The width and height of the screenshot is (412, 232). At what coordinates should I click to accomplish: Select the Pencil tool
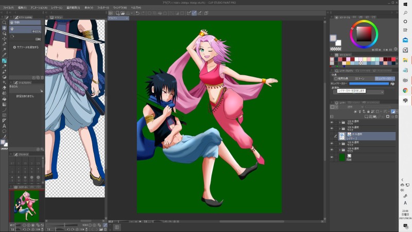pos(4,67)
